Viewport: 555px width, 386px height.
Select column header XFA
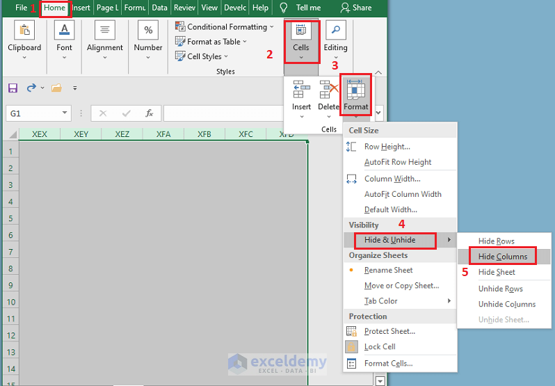coord(163,134)
